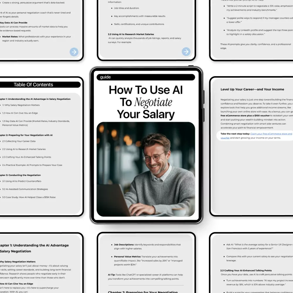Image resolution: width=293 pixels, height=293 pixels.
Task: Click the blue circular arrow on the top-middle page
Action: [x=186, y=52]
